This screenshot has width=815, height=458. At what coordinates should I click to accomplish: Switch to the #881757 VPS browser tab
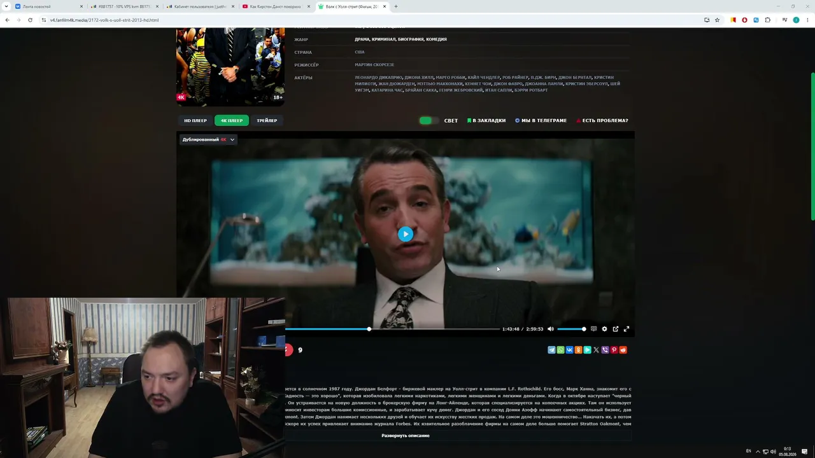point(124,6)
